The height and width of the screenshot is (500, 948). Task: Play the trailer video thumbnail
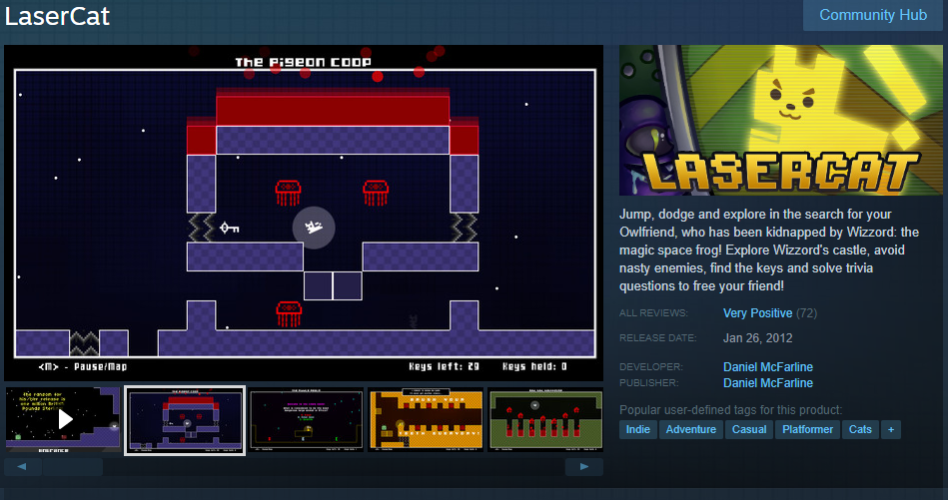click(x=64, y=420)
